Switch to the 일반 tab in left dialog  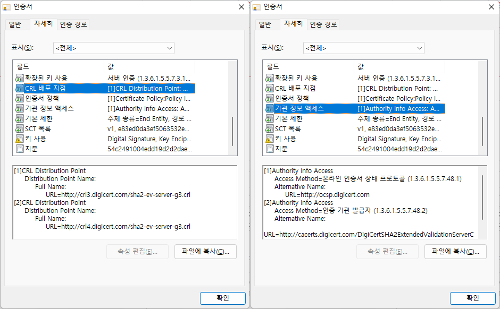click(15, 24)
